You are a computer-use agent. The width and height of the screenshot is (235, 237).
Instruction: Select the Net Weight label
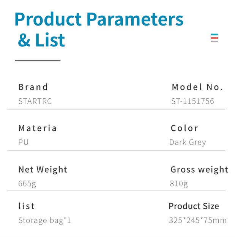click(43, 170)
